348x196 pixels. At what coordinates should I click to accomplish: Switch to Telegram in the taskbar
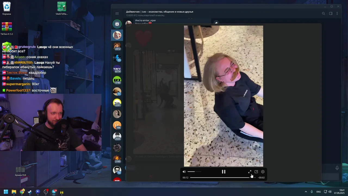(54, 192)
